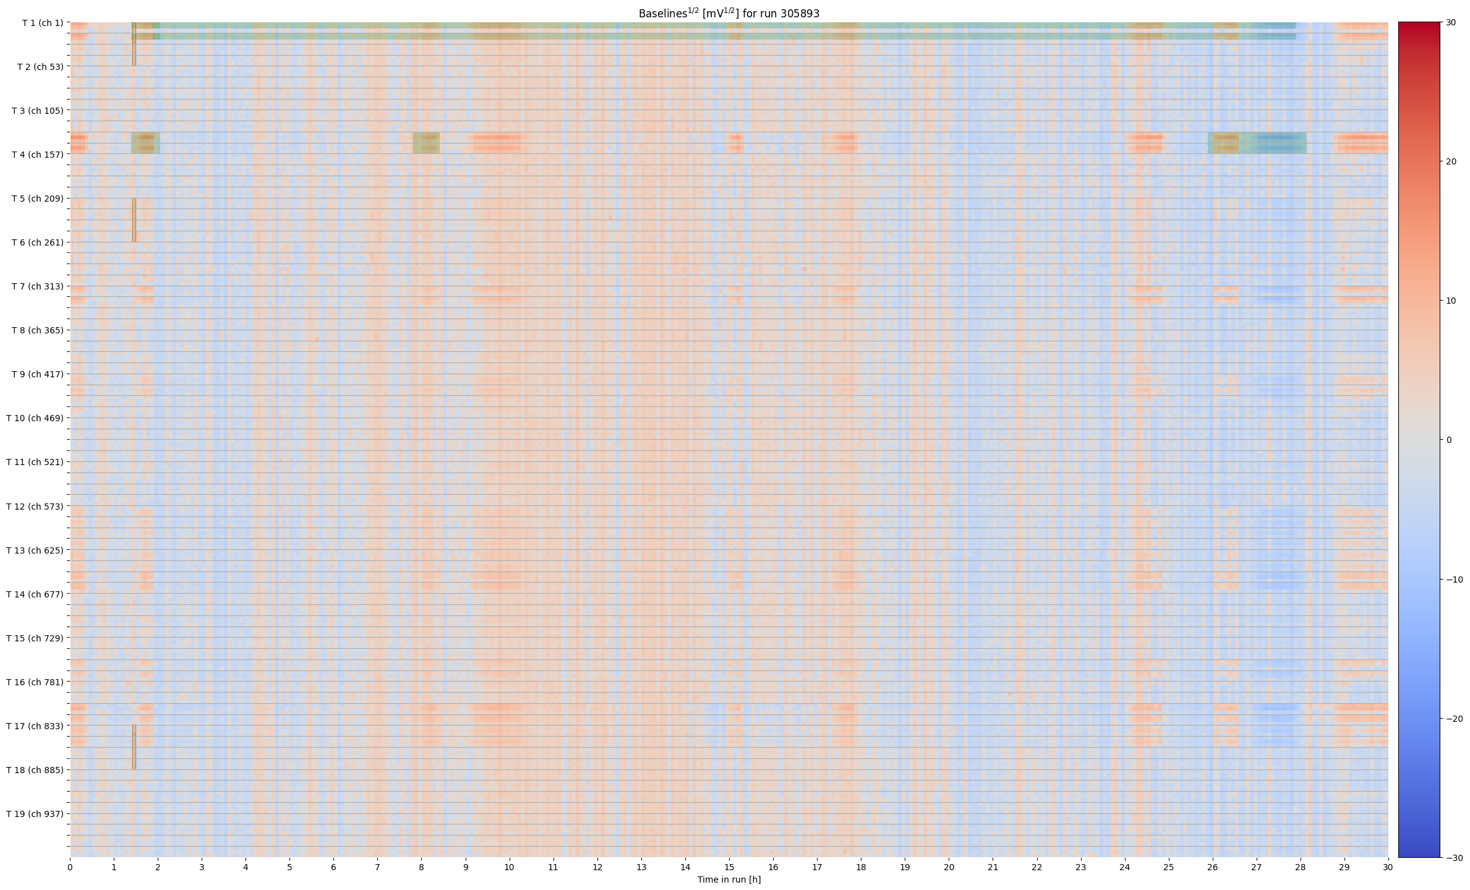
Task: Click the T 10 (ch 469) row label
Action: pyautogui.click(x=35, y=417)
